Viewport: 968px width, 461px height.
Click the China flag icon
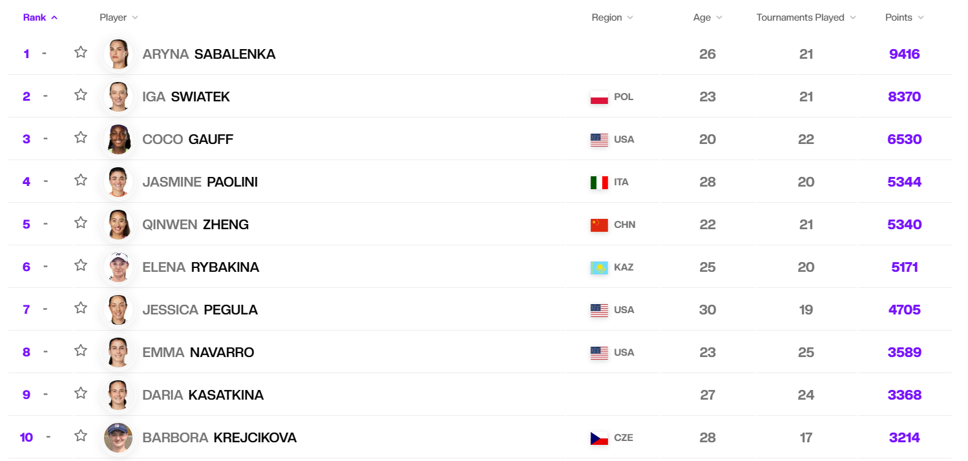599,225
